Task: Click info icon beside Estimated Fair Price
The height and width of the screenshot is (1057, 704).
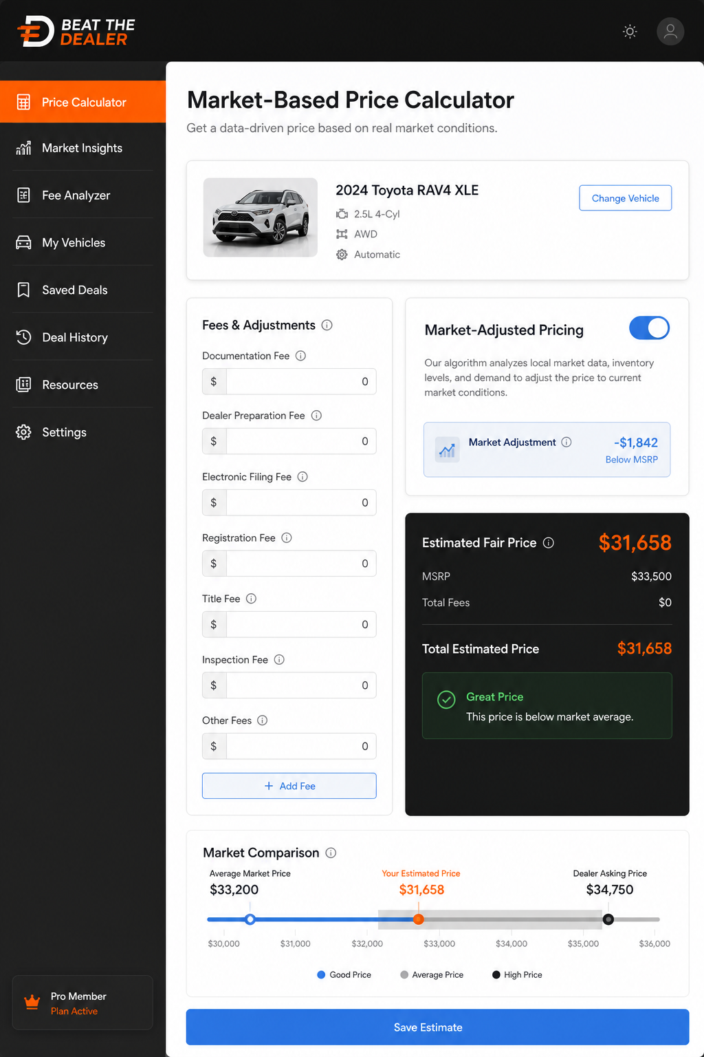Action: (548, 543)
